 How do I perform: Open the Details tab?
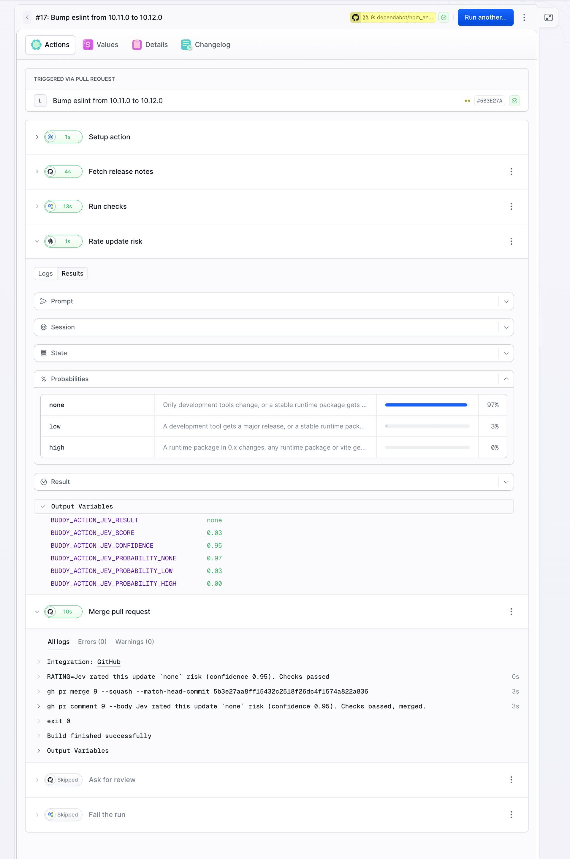[x=150, y=45]
